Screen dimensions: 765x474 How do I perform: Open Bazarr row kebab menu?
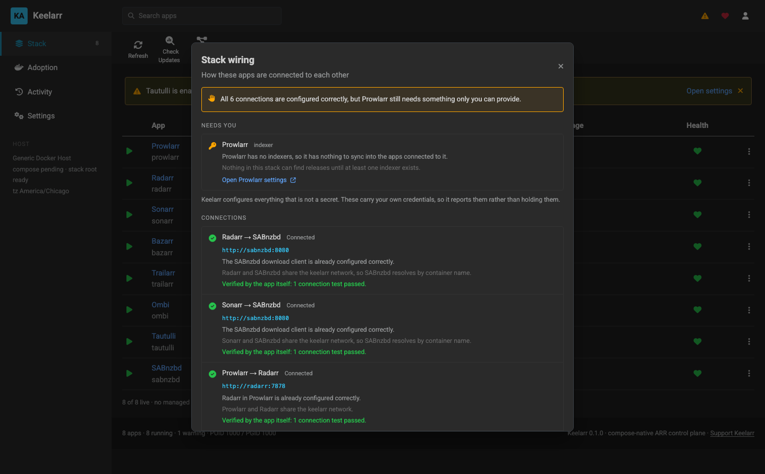coord(749,247)
